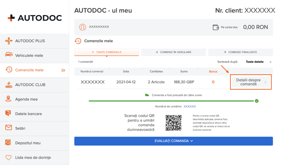This screenshot has width=282, height=165.
Task: Click the Datele bancare card icon
Action: 9,114
